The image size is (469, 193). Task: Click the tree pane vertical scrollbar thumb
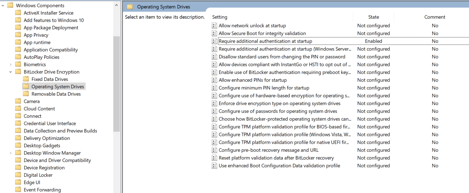[117, 84]
